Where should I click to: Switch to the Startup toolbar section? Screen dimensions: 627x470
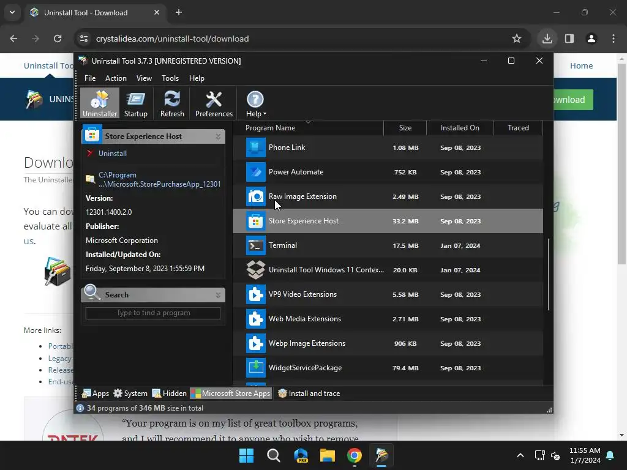pos(135,103)
